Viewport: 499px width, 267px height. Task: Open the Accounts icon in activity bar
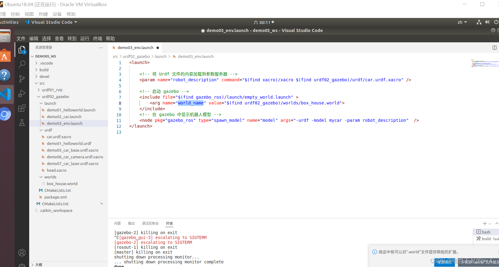point(22,253)
